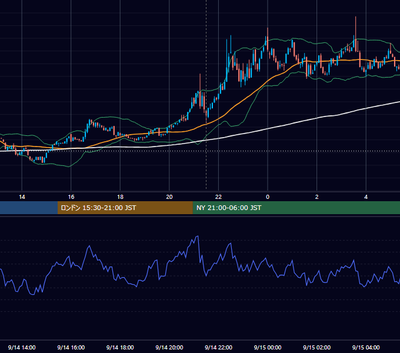Click the 18 hour label on price chart axis

(120, 197)
